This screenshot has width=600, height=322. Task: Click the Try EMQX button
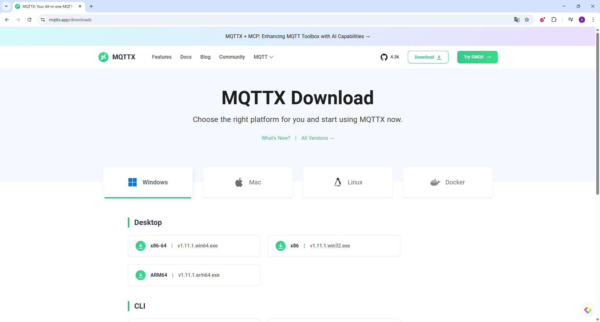477,57
